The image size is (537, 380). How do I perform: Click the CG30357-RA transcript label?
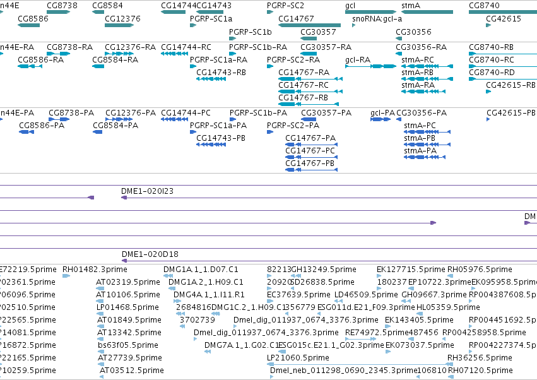click(326, 47)
